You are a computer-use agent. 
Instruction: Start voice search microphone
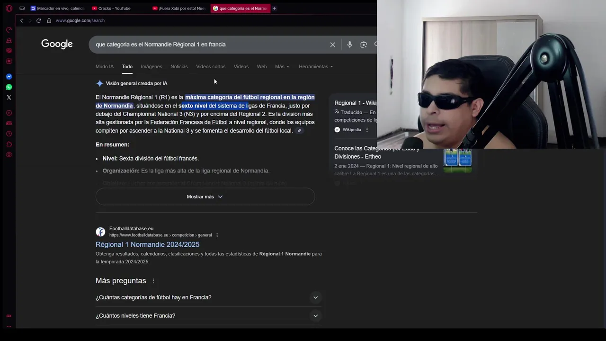click(349, 45)
